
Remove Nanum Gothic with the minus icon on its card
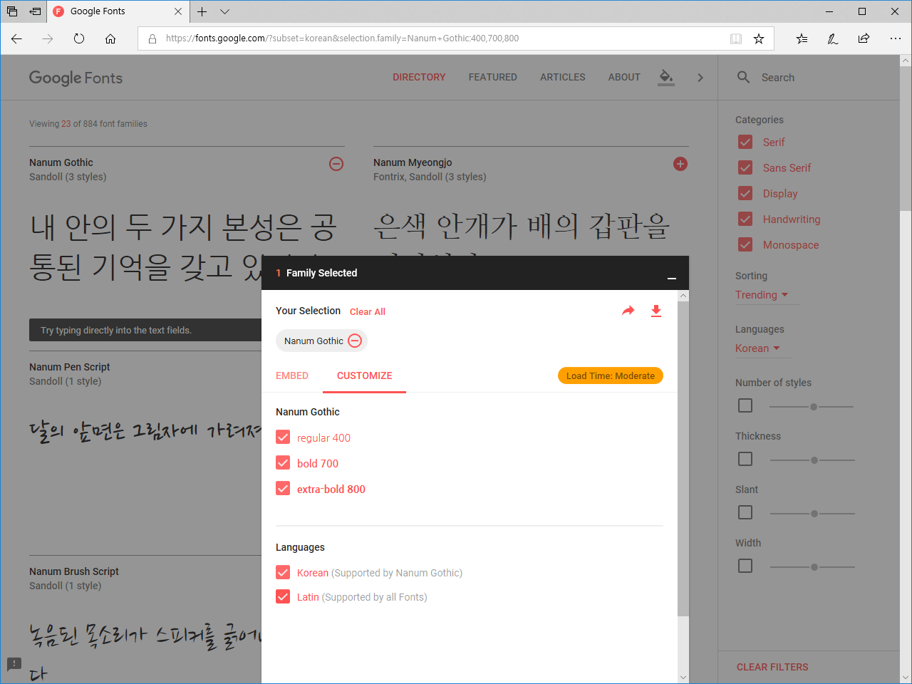tap(336, 164)
